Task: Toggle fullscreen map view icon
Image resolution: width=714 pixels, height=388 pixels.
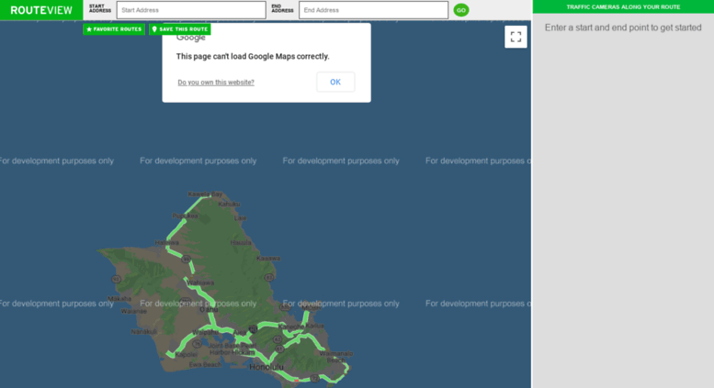Action: point(516,37)
